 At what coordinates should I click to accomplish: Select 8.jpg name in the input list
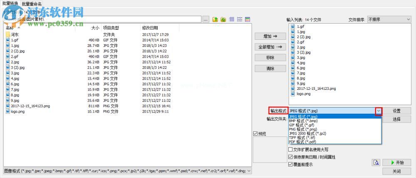[301, 78]
